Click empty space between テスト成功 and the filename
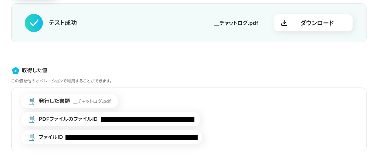Screen dimensions: 373x158 pos(143,23)
